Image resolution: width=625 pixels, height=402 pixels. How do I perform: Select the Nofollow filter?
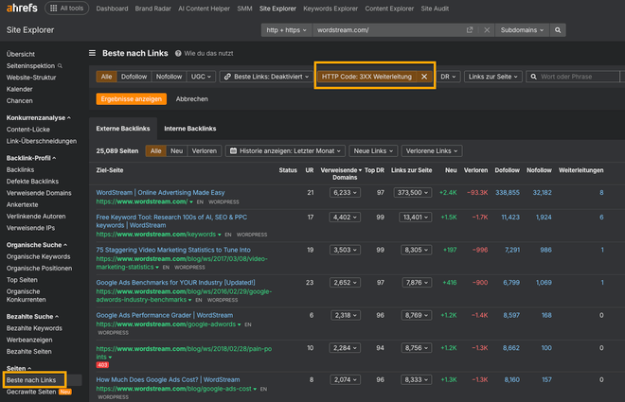click(x=169, y=77)
